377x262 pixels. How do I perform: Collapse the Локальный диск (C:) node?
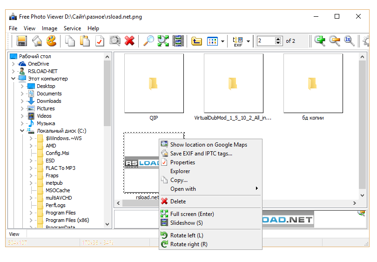pyautogui.click(x=22, y=131)
